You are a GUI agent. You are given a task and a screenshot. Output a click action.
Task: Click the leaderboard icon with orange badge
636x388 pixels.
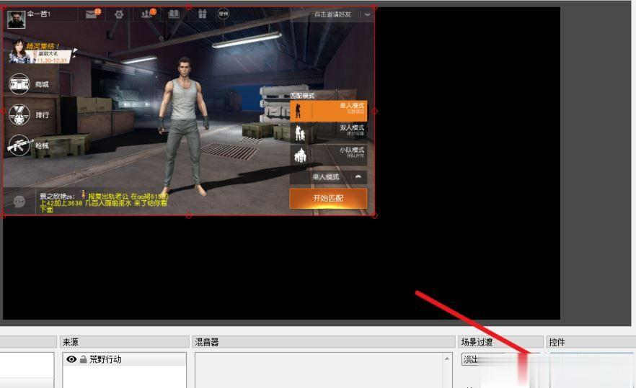pyautogui.click(x=147, y=14)
